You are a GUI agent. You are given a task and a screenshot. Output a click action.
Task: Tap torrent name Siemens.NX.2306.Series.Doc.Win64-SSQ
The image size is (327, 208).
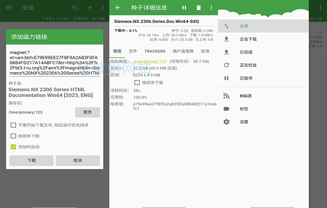tap(156, 21)
